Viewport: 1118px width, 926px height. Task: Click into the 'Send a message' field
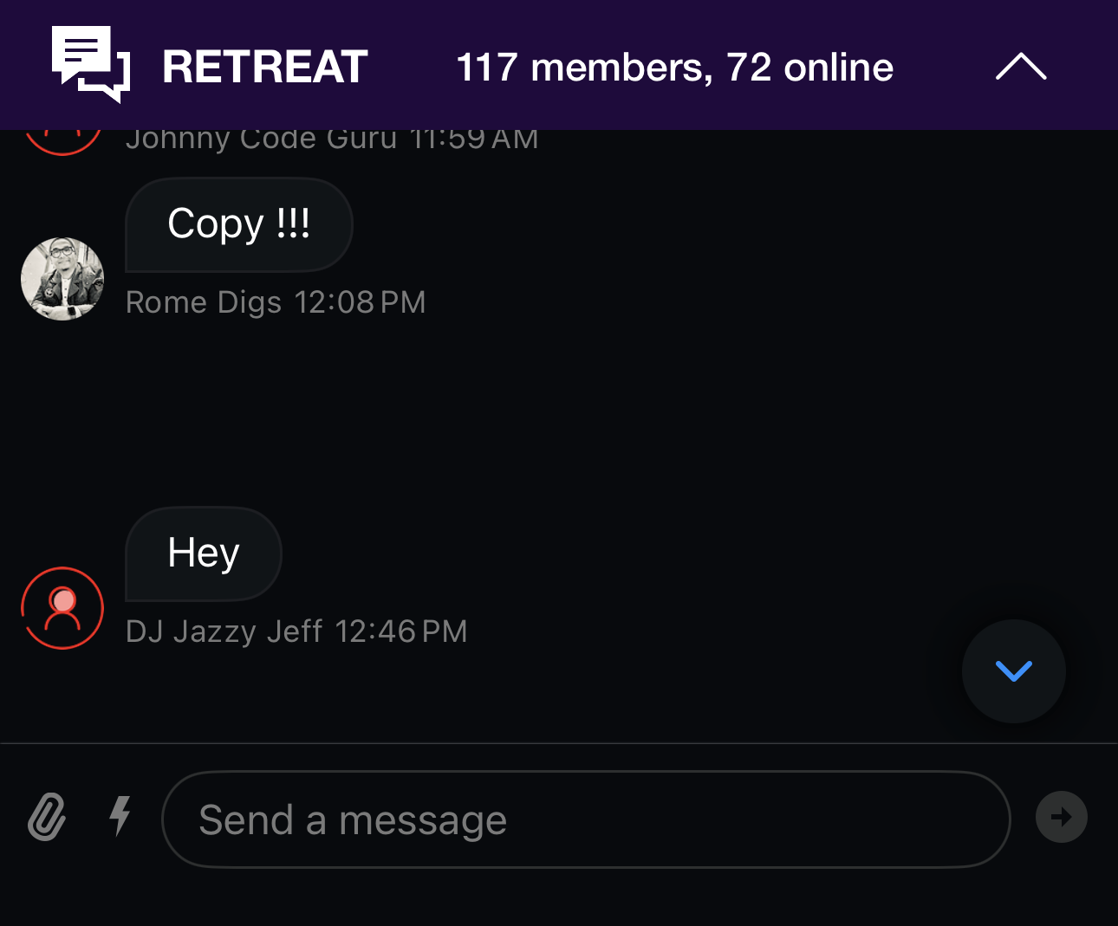click(586, 819)
